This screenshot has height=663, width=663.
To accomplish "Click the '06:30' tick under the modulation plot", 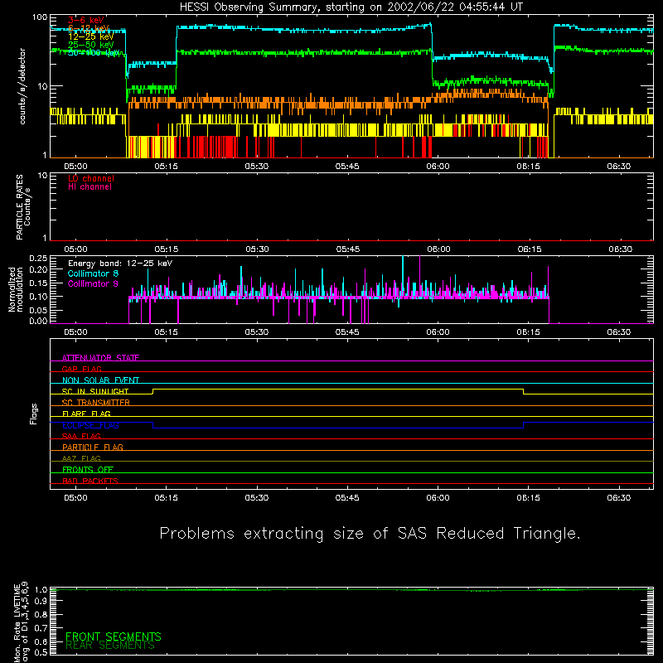I will tap(618, 332).
